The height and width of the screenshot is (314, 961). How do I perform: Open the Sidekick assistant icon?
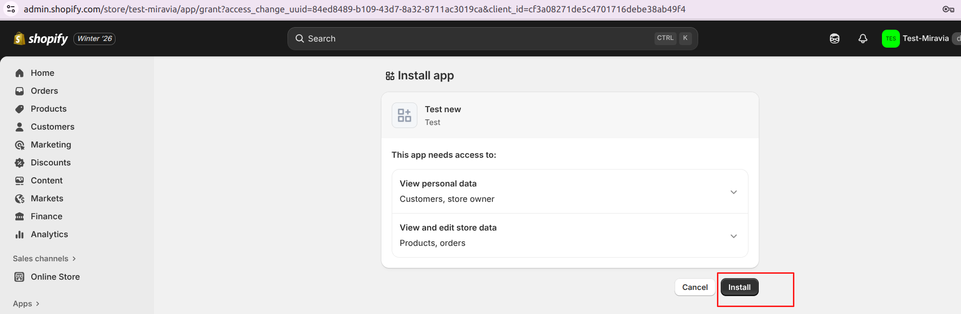(x=835, y=39)
